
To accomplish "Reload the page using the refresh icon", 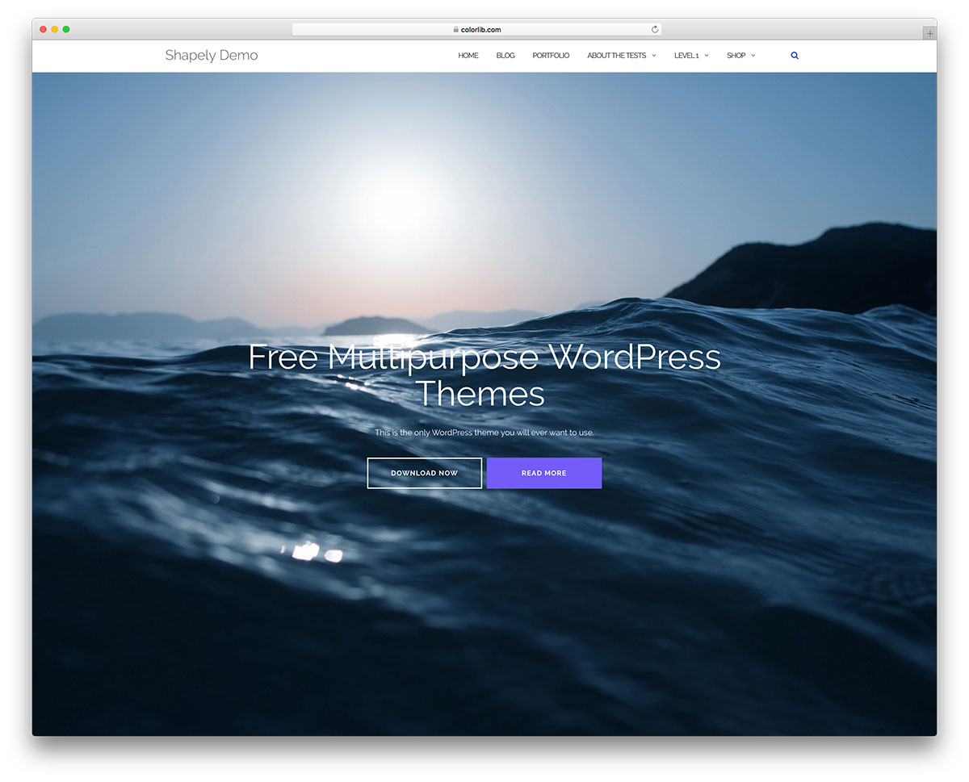I will click(655, 30).
